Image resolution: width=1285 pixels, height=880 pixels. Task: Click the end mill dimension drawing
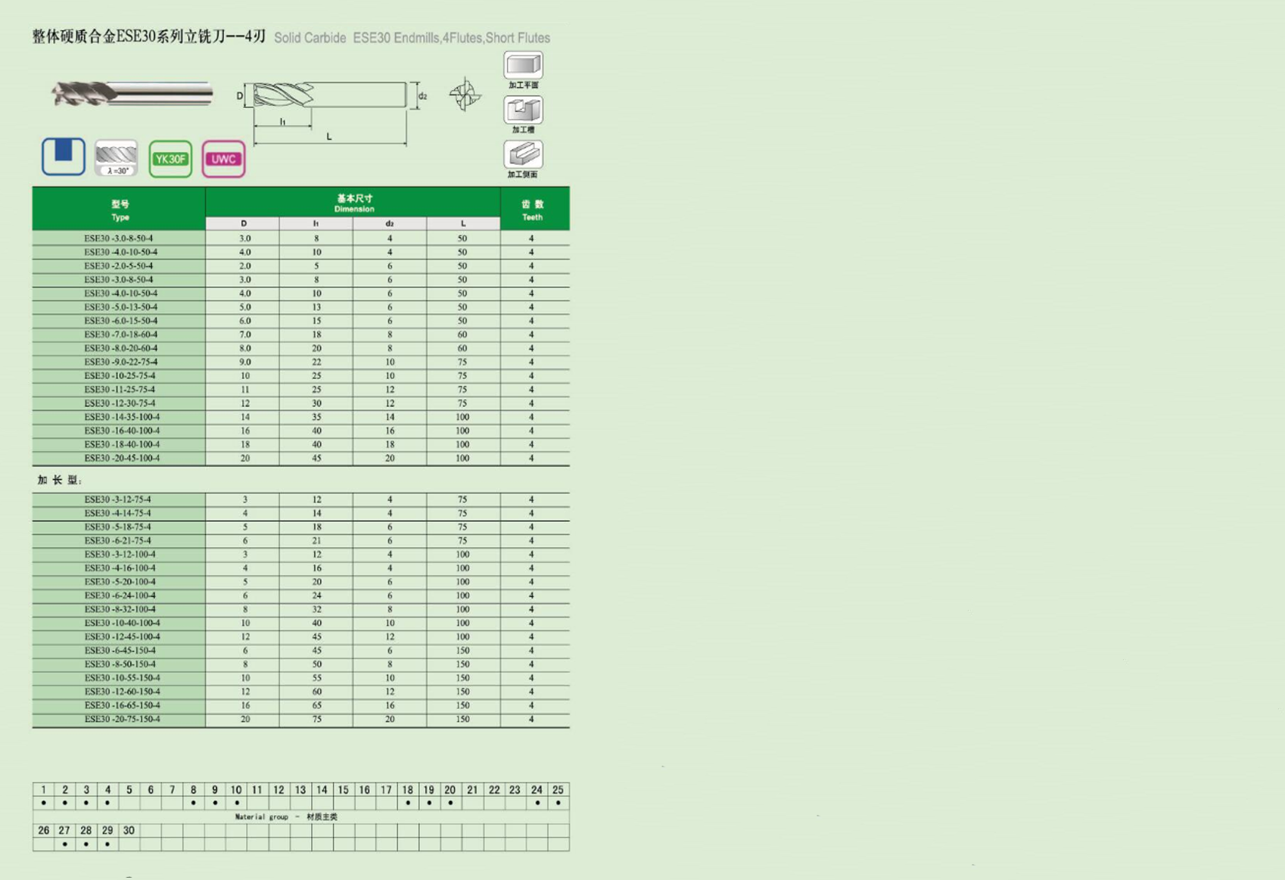point(330,110)
